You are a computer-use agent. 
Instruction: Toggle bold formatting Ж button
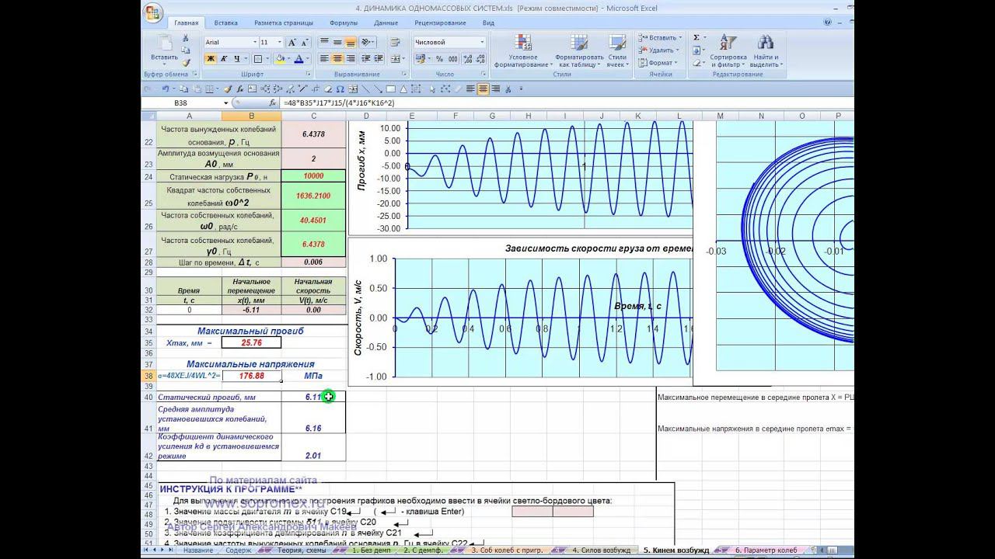pos(211,59)
